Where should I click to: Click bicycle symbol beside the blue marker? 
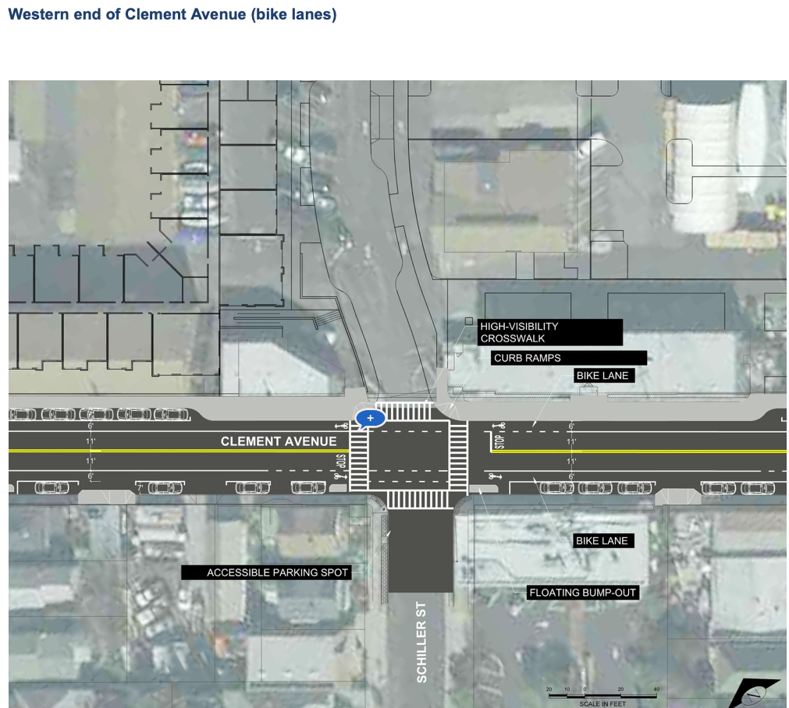(342, 426)
